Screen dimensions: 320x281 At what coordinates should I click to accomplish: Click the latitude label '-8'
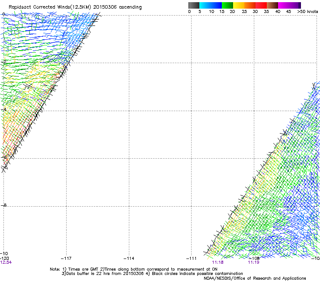click(4, 205)
